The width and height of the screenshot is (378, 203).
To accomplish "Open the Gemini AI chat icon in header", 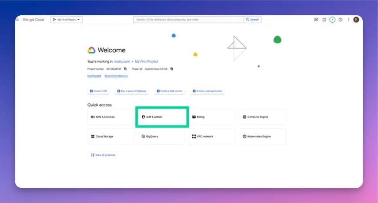I will click(316, 20).
